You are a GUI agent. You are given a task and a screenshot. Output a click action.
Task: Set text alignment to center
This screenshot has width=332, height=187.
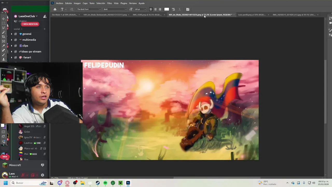coord(155,9)
